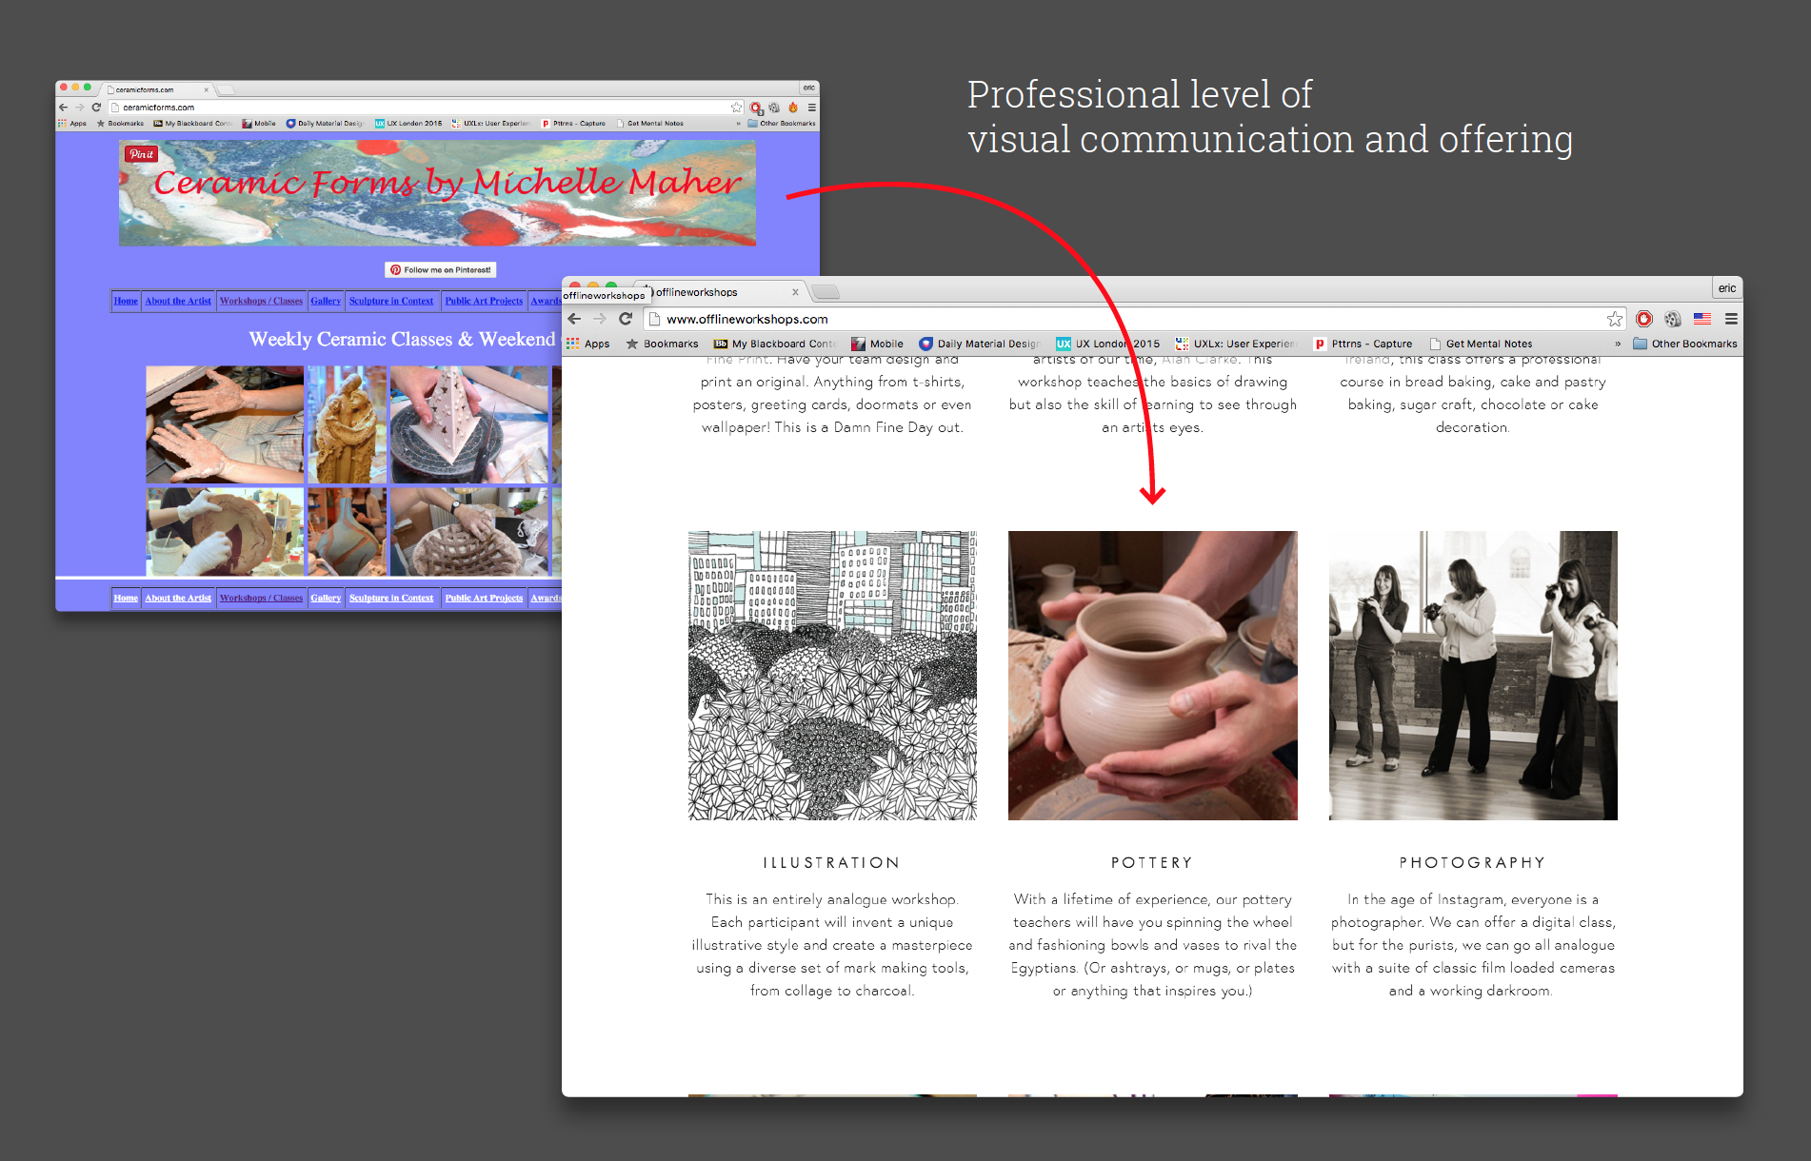Image resolution: width=1811 pixels, height=1161 pixels.
Task: Click the PHOTOGRAPHY heading
Action: (1472, 862)
